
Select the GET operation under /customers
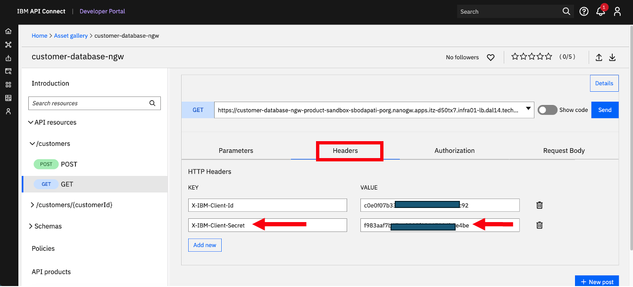point(94,184)
